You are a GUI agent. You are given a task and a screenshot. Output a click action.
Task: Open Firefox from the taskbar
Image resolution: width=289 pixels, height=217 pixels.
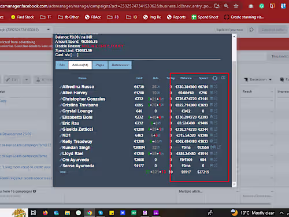pyautogui.click(x=45, y=213)
